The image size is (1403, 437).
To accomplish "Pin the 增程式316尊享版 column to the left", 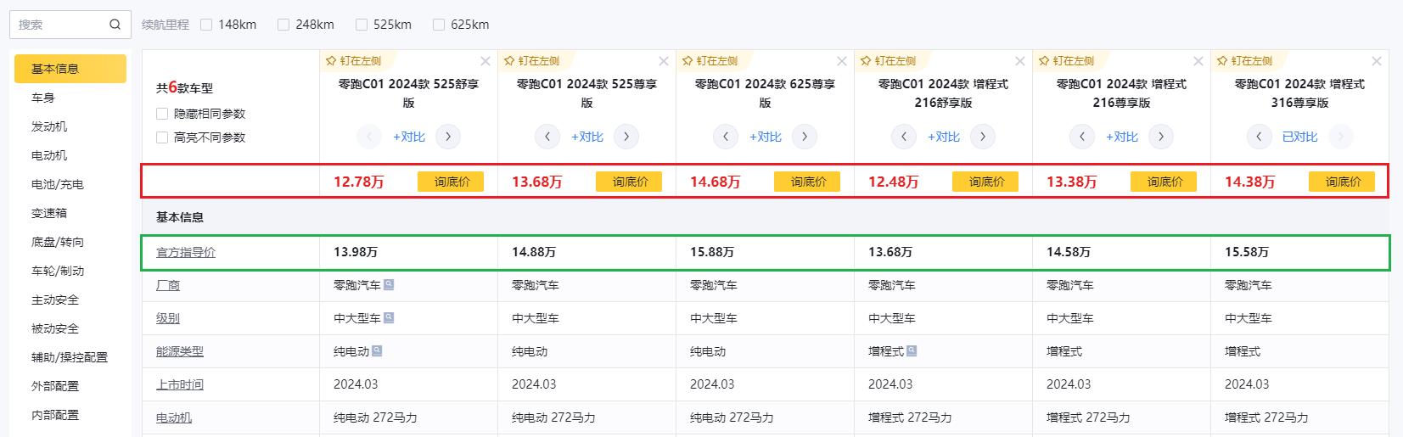I will [1245, 61].
